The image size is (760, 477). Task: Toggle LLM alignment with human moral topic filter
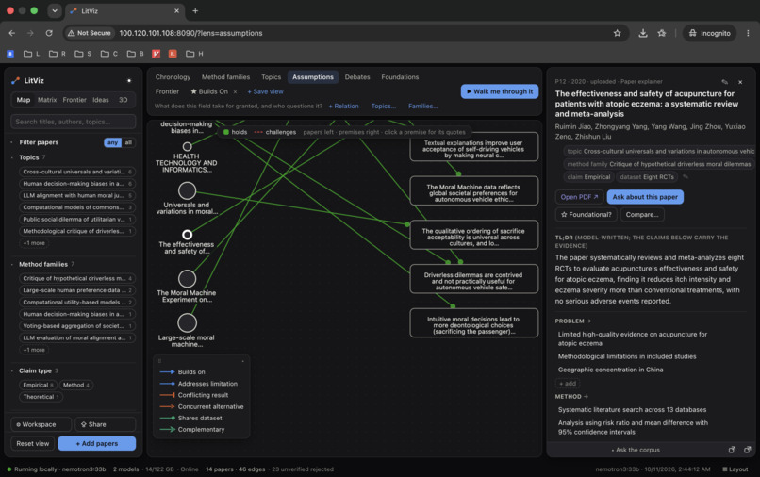coord(77,195)
